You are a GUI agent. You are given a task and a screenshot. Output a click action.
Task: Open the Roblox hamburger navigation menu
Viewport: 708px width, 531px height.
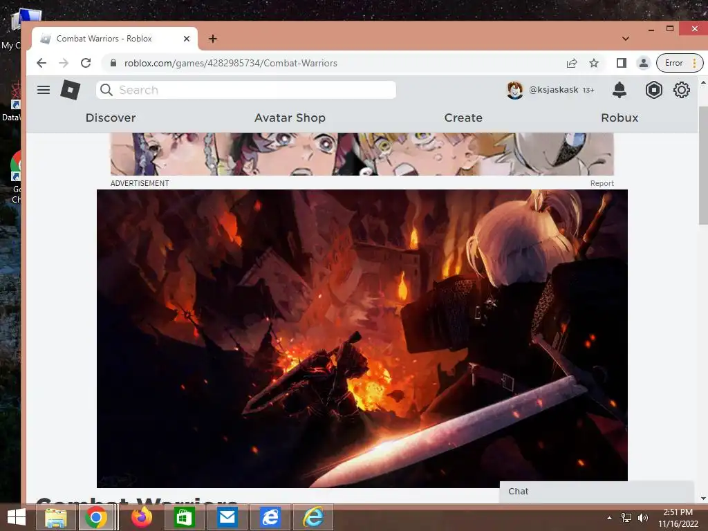coord(44,90)
